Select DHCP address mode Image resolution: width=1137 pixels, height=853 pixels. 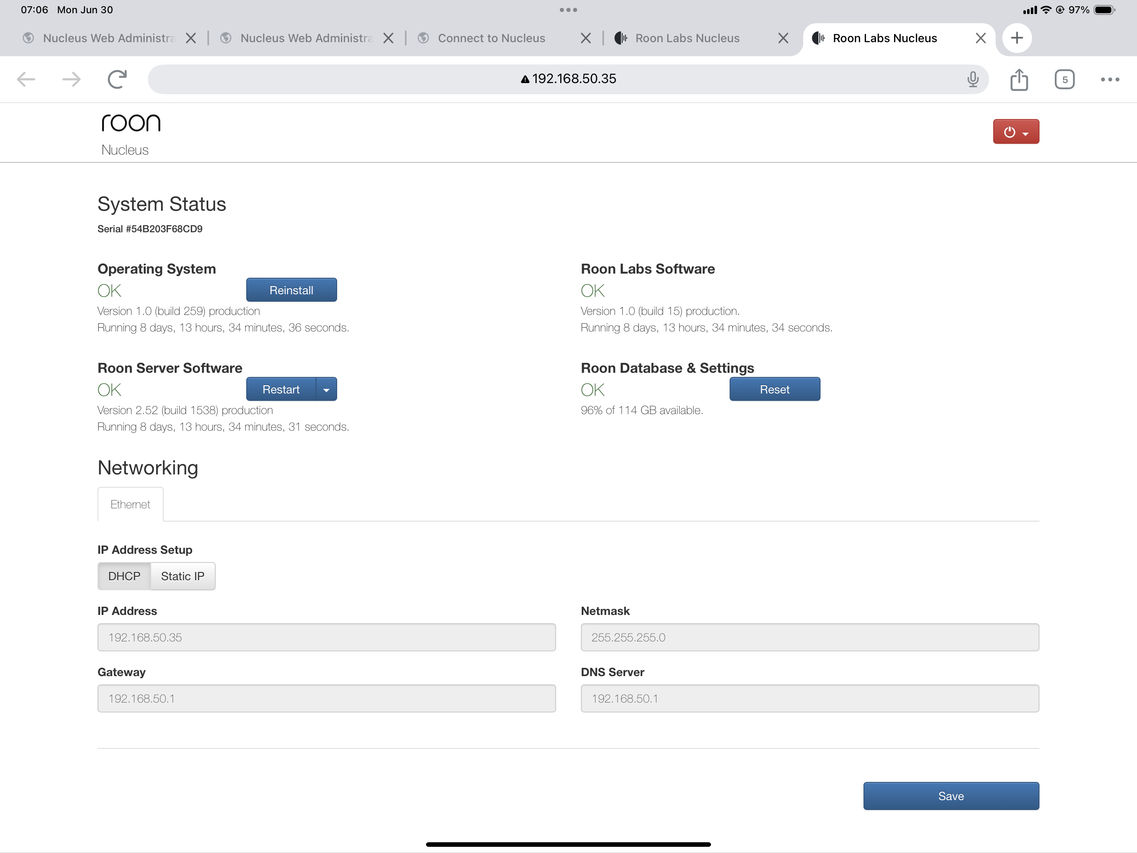click(x=124, y=576)
